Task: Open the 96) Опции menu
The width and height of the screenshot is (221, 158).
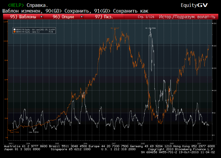Action: coord(63,17)
